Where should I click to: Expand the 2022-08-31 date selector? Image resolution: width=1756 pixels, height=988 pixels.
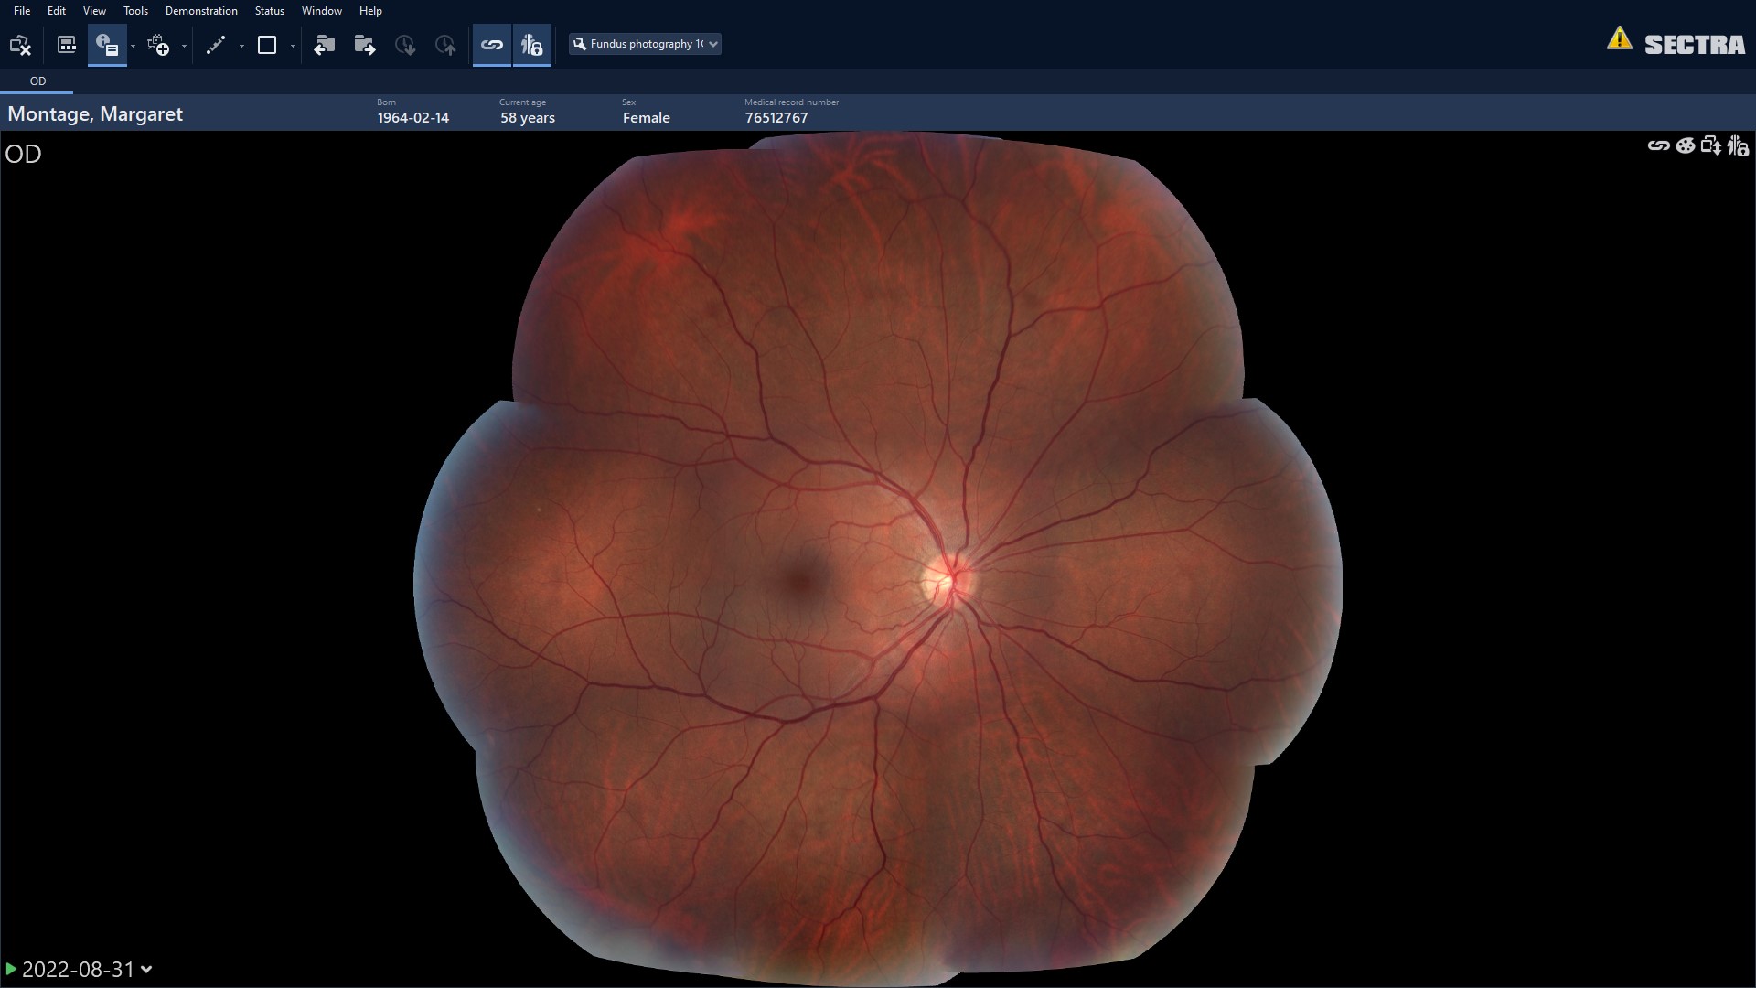146,969
